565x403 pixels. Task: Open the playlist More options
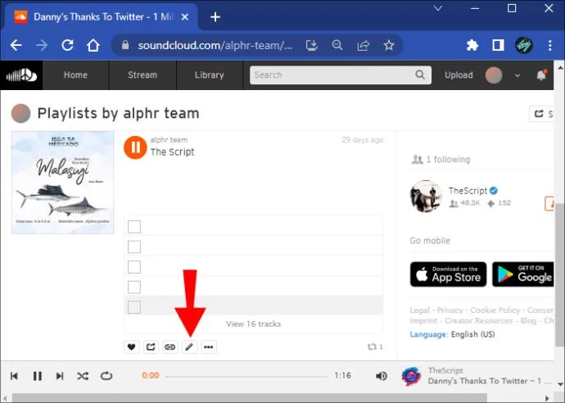pos(208,346)
